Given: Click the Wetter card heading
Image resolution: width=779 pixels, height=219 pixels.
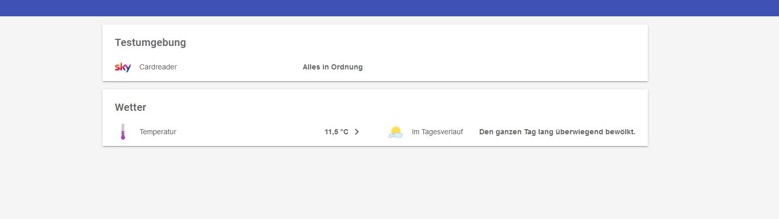Looking at the screenshot, I should (130, 107).
